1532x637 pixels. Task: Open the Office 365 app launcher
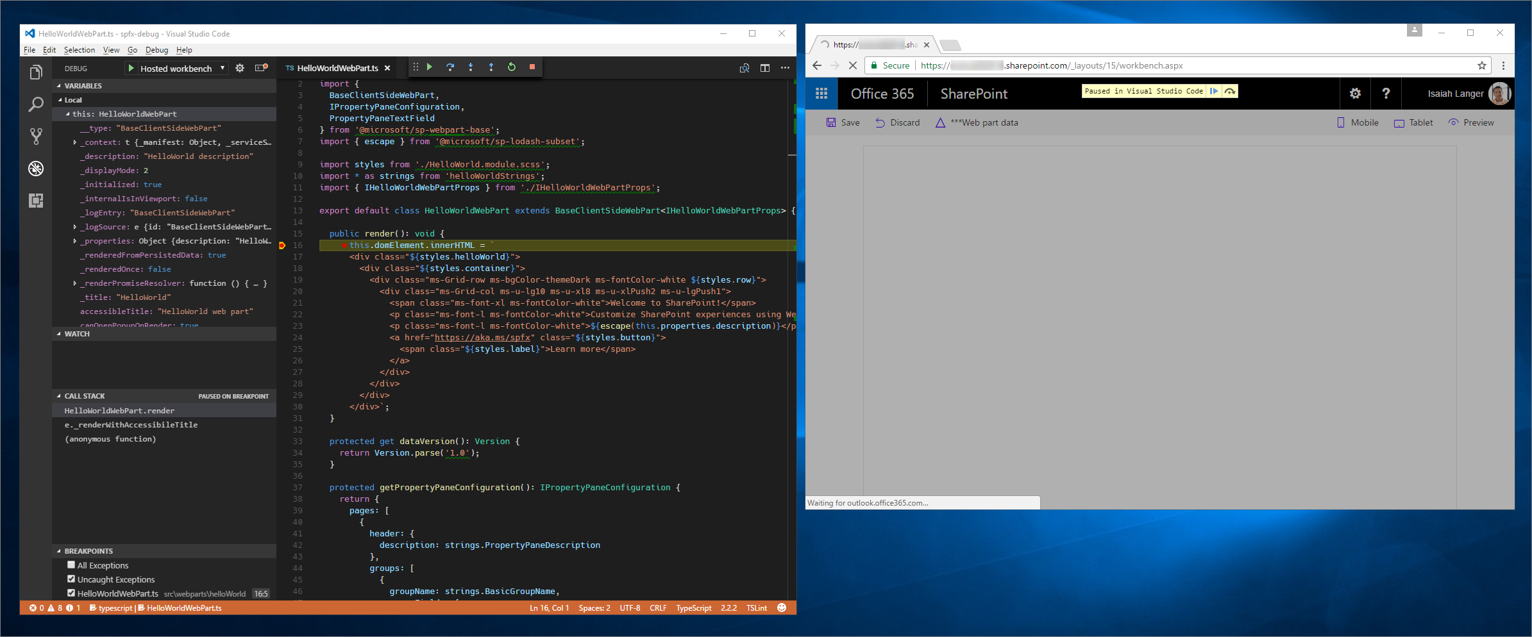[821, 93]
